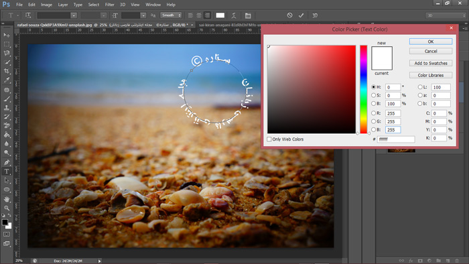Viewport: 469px width, 264px height.
Task: Open the Layer menu
Action: click(x=63, y=5)
